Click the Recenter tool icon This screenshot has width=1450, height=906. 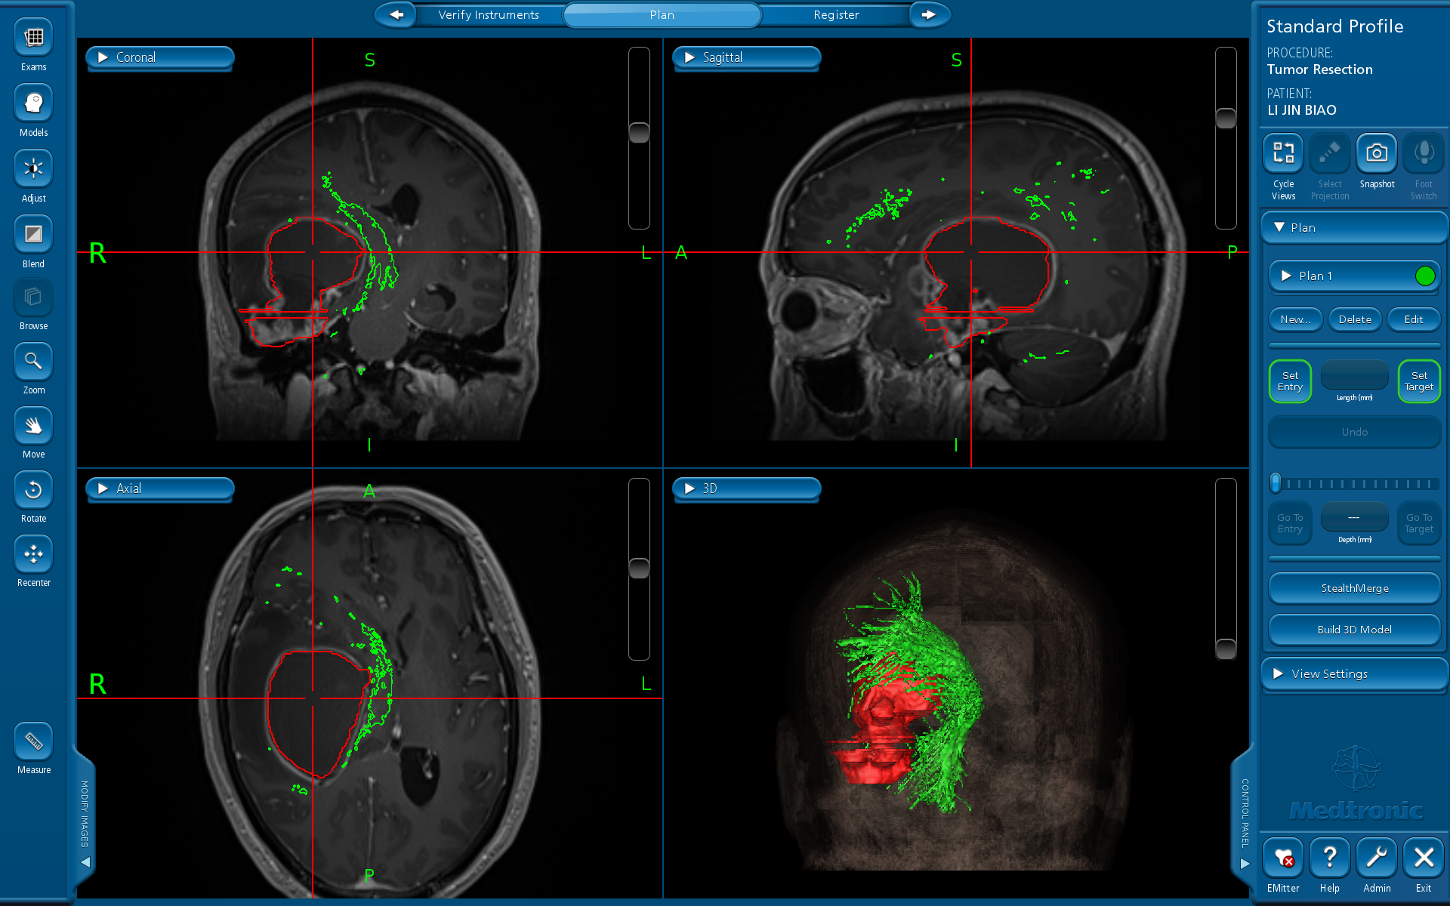point(33,554)
